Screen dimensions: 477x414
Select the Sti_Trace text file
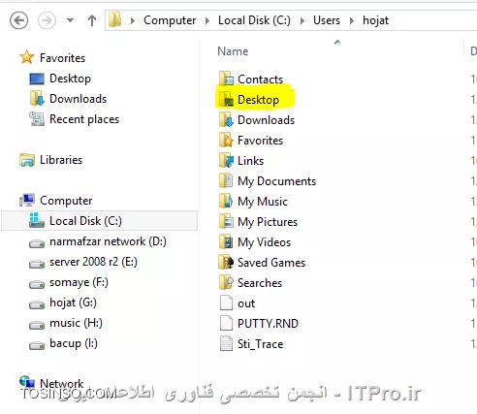260,344
